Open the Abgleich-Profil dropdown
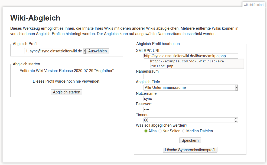The height and width of the screenshot is (165, 267). pyautogui.click(x=55, y=51)
